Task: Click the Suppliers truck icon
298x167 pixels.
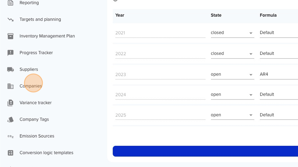Action: [10, 70]
